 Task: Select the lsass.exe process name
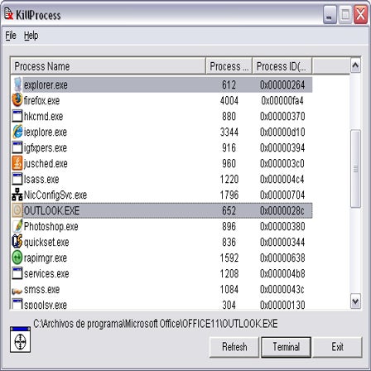[41, 180]
